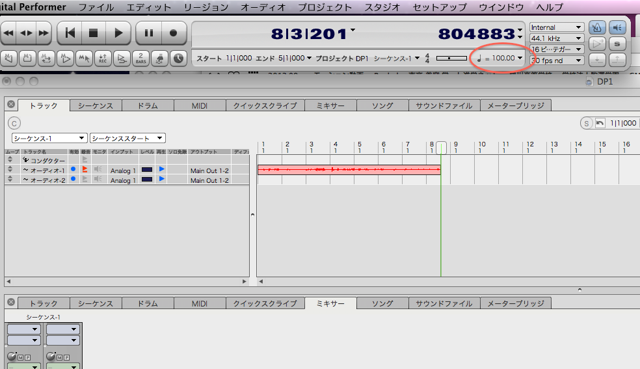Click the down-arrow button in control panel
Image resolution: width=640 pixels, height=369 pixels.
pyautogui.click(x=597, y=60)
